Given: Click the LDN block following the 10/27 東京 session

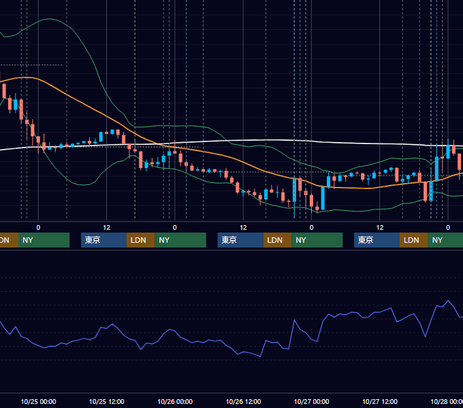Looking at the screenshot, I should click(414, 240).
